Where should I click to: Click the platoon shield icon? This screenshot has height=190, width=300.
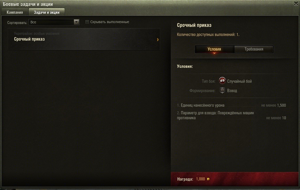pos(222,90)
